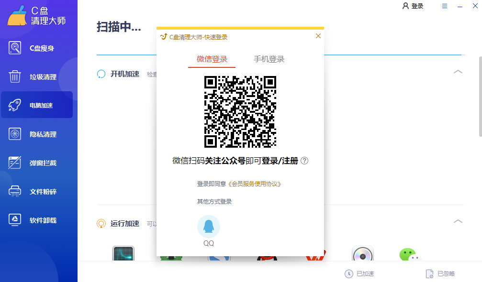The width and height of the screenshot is (482, 282).
Task: Click the 开机加速 section title
Action: 125,74
